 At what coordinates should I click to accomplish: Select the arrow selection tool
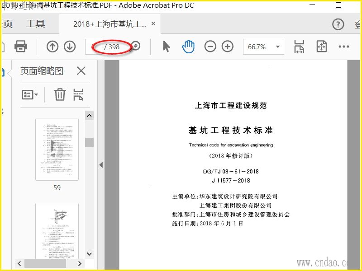166,47
